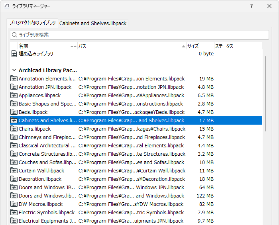Sort by the 名前 column arrows
The width and height of the screenshot is (279, 225).
point(73,46)
